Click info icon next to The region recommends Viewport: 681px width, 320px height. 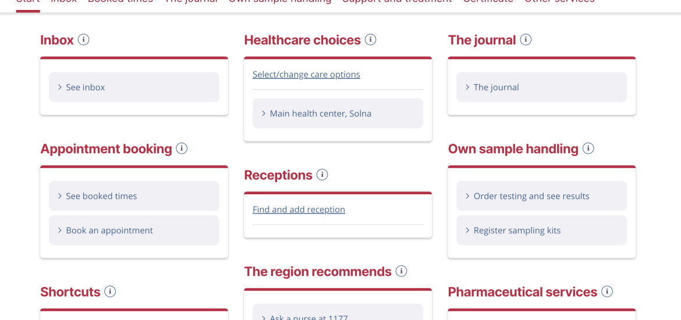[401, 271]
